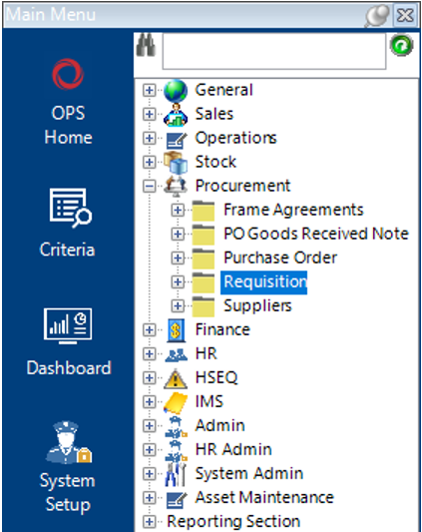
Task: Click the Procurement icon
Action: 176,186
